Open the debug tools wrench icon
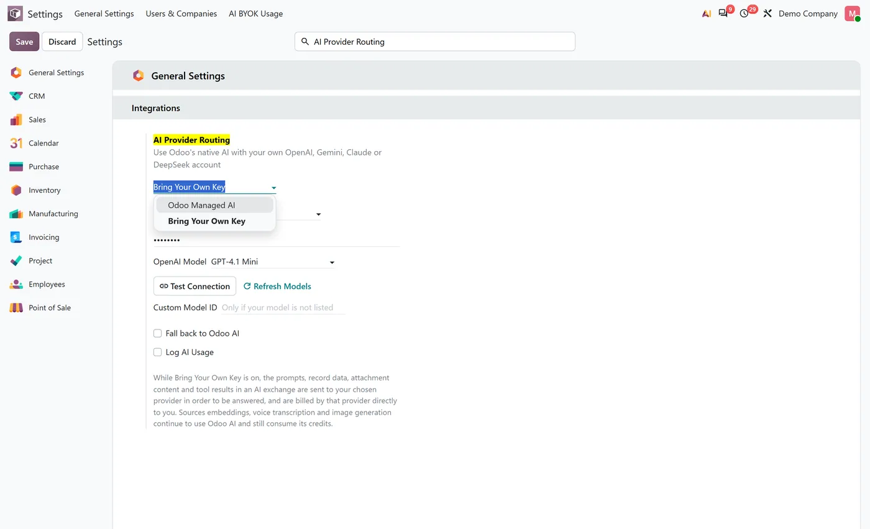The width and height of the screenshot is (870, 529). (x=767, y=14)
